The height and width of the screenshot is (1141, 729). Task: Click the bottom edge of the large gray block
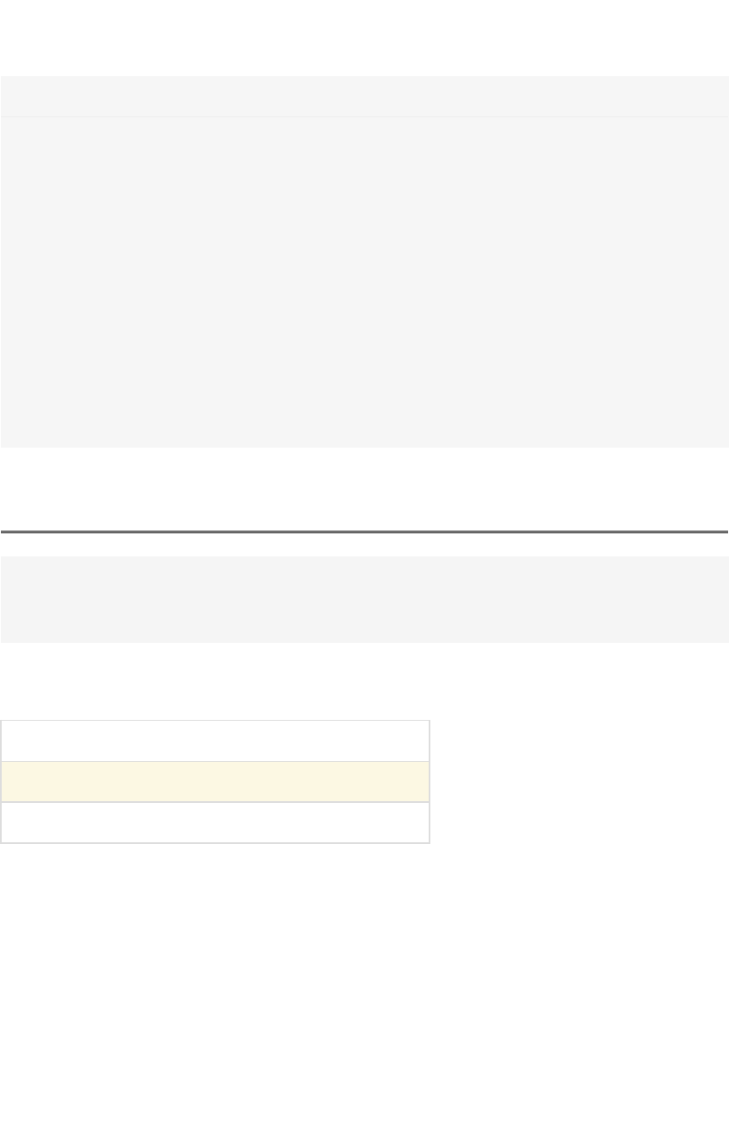(364, 447)
